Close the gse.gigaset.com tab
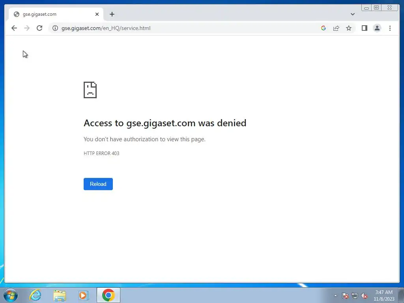Screen dimensions: 404x303 pyautogui.click(x=97, y=14)
